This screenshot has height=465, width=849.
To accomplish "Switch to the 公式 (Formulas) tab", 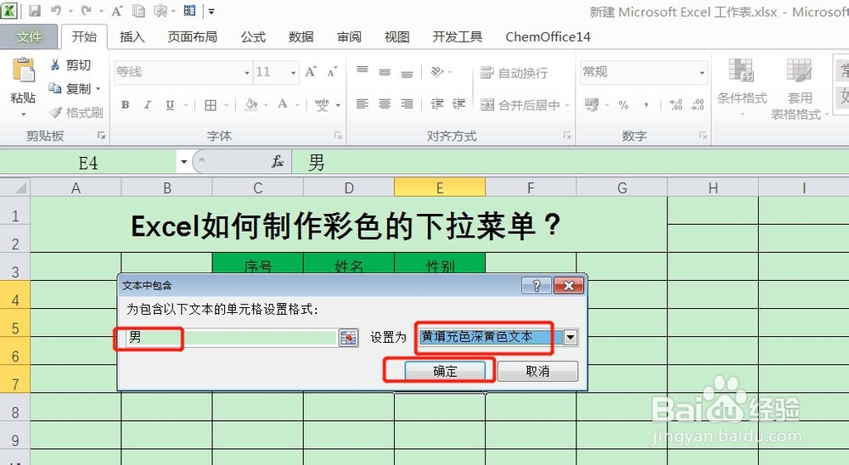I will 253,36.
